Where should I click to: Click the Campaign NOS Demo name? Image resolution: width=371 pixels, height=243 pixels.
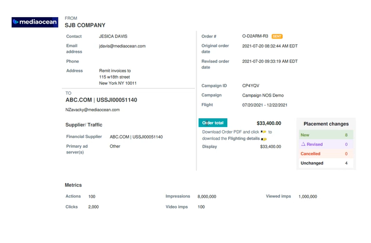click(x=263, y=95)
